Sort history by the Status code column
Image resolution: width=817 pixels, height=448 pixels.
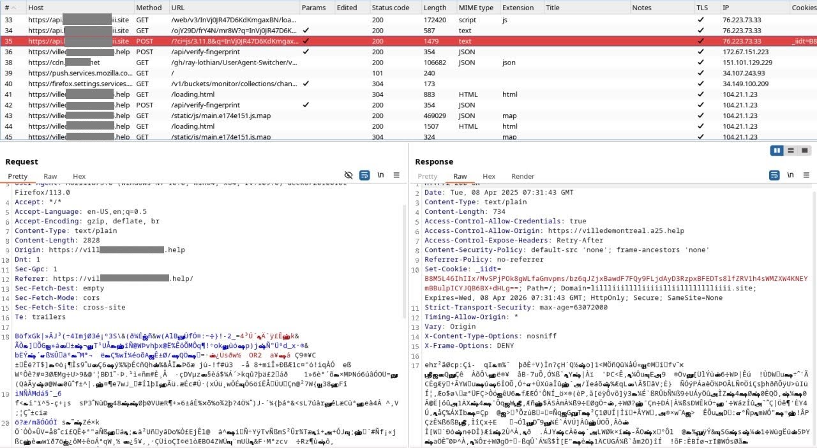point(391,7)
